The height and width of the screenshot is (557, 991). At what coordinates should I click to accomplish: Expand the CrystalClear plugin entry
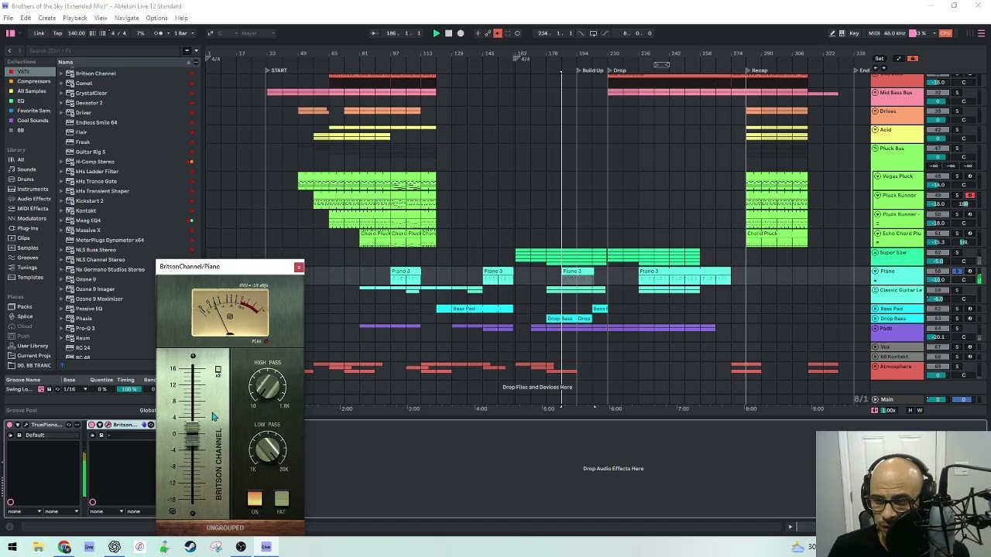[x=61, y=93]
